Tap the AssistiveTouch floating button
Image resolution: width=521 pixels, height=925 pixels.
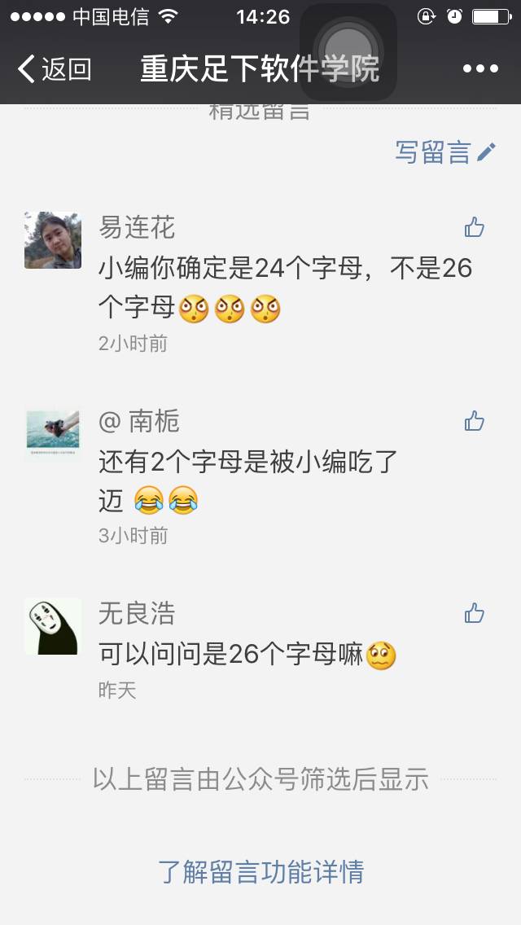348,52
